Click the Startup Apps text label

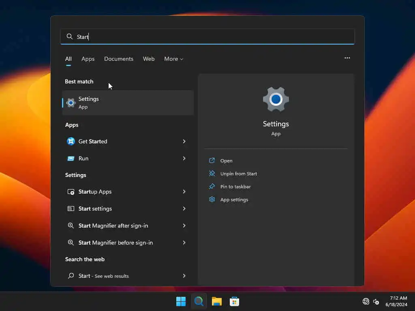[x=95, y=192]
